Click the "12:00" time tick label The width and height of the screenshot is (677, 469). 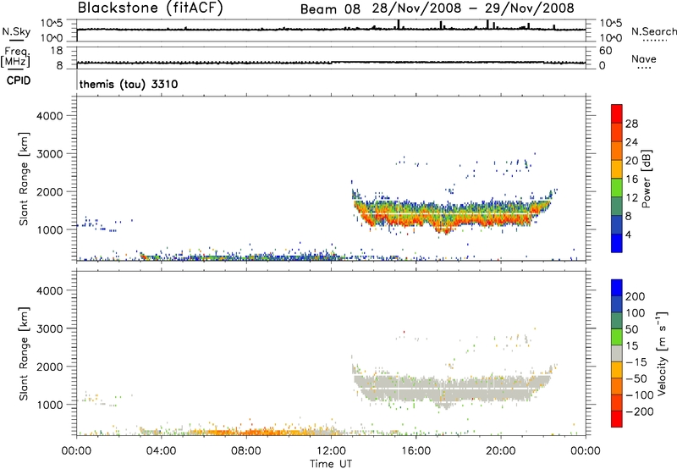(331, 451)
